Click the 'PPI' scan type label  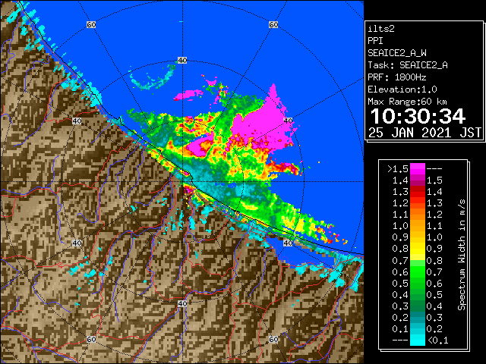[375, 41]
